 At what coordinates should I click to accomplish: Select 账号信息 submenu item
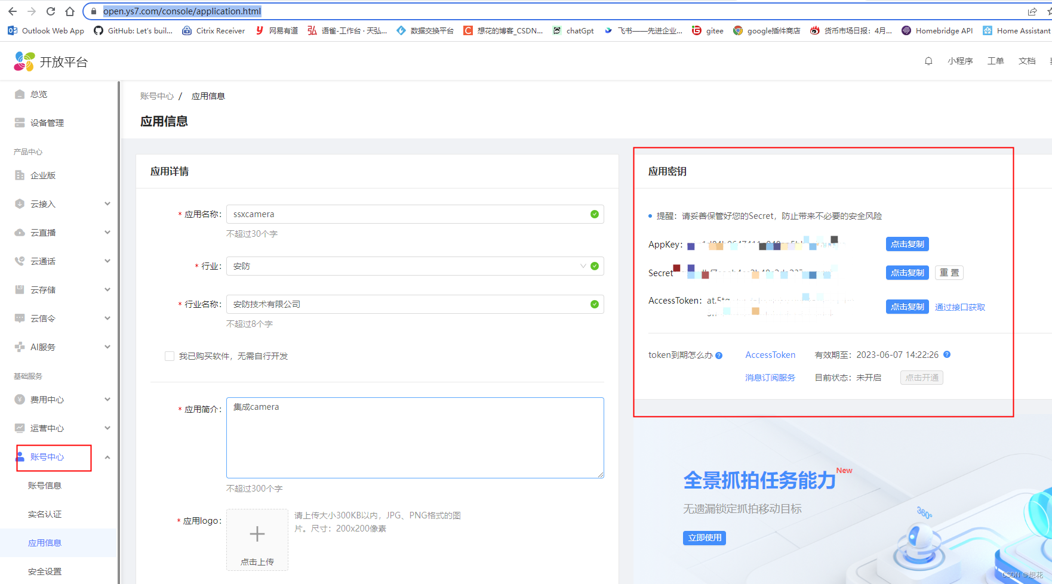coord(45,486)
